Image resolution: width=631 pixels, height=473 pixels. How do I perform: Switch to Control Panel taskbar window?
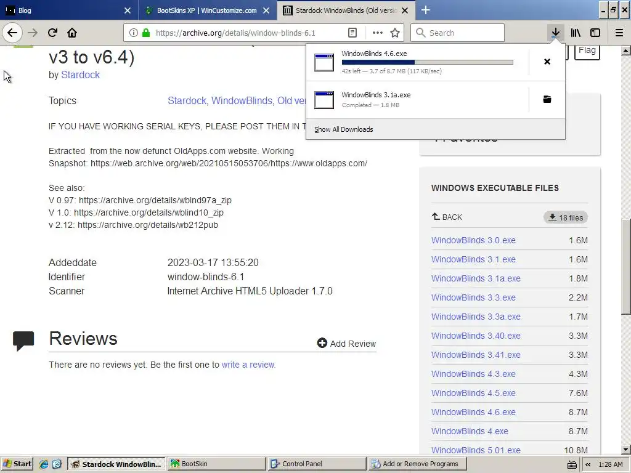tap(317, 464)
